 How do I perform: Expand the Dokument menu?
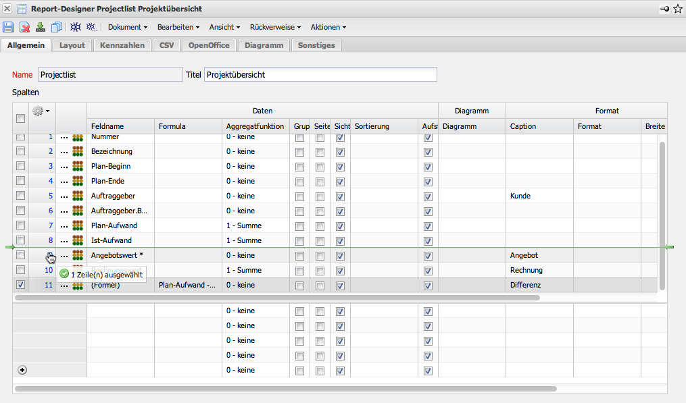(x=128, y=27)
